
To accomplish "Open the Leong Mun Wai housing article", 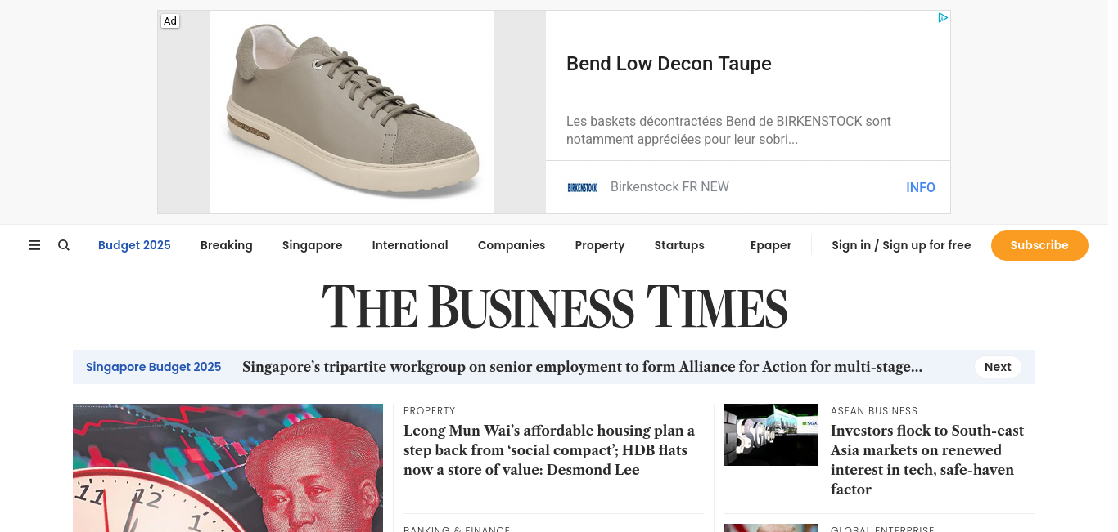I will pos(549,450).
